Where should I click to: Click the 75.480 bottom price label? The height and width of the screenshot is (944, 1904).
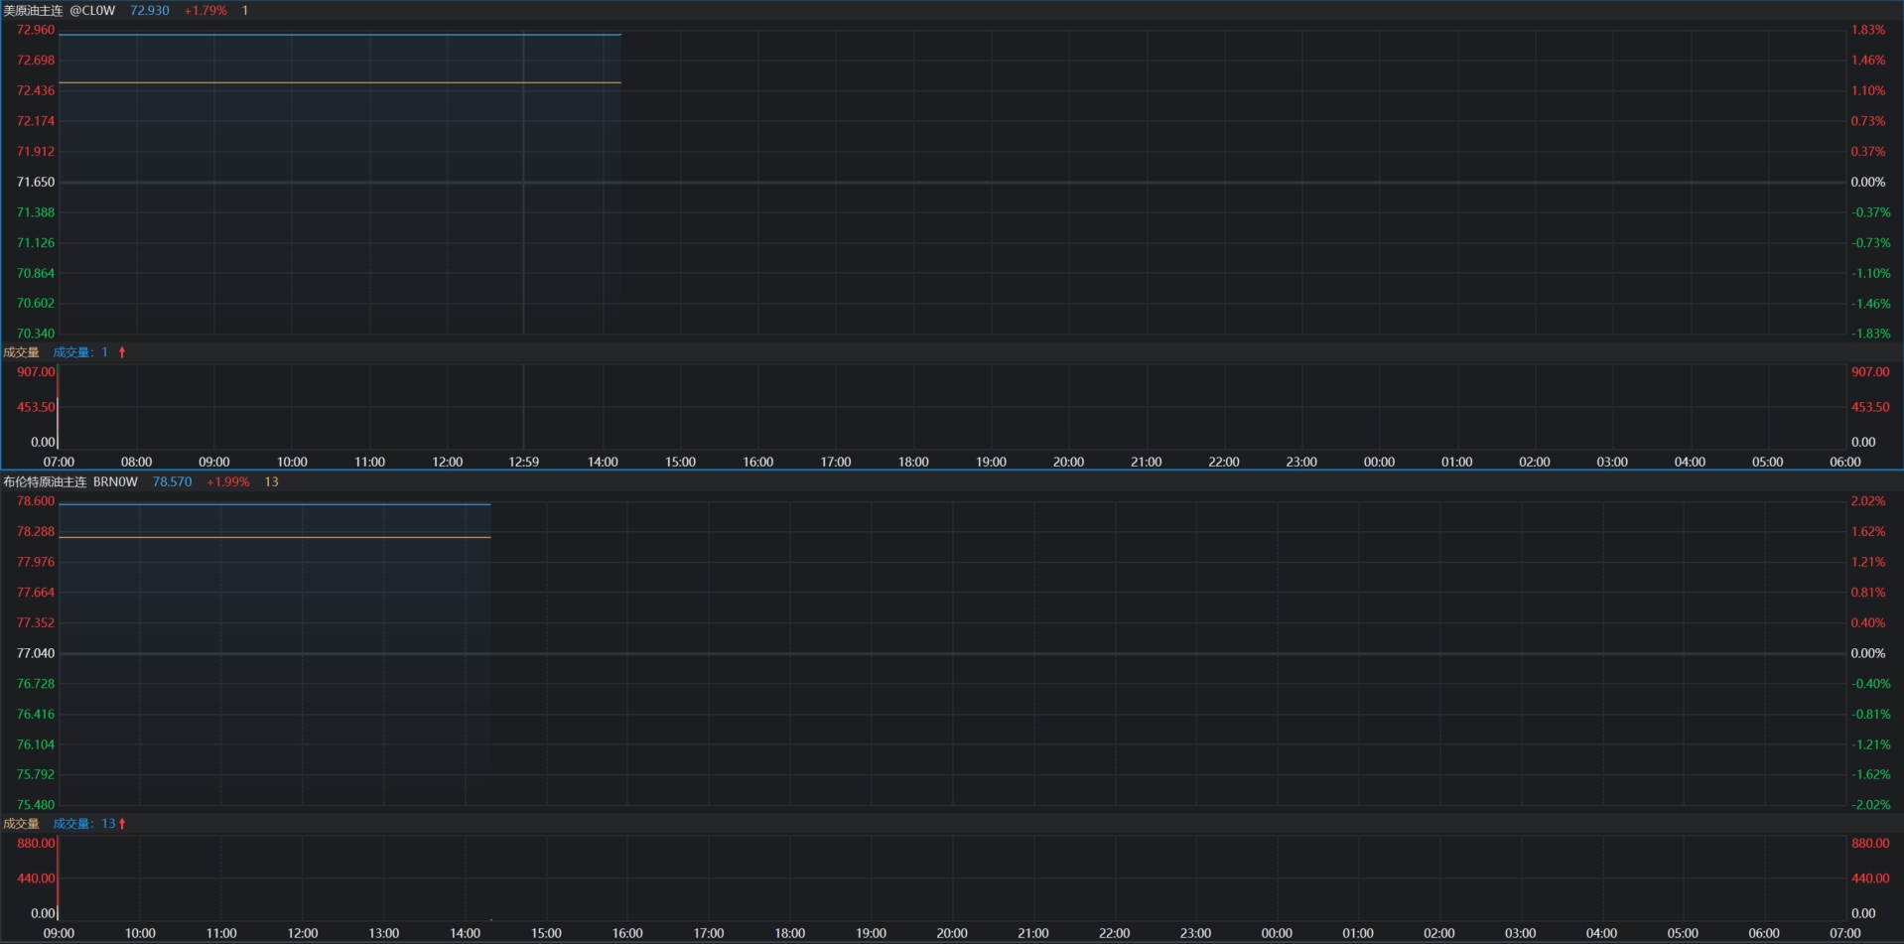pyautogui.click(x=36, y=805)
